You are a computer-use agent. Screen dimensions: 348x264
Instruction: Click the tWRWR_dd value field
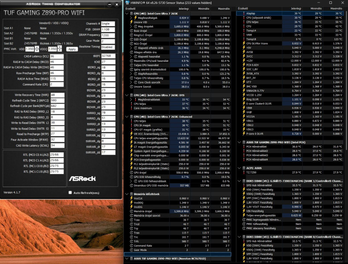point(108,152)
